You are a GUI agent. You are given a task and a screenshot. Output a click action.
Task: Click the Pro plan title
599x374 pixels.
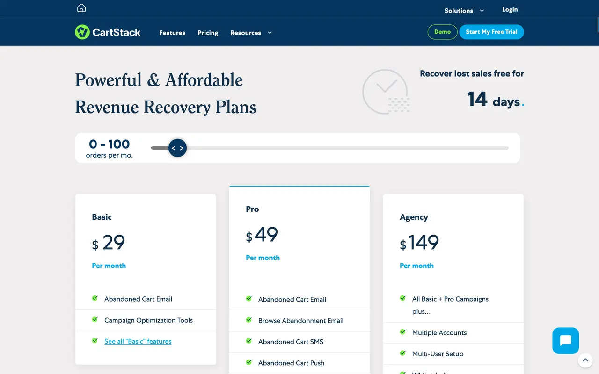[x=252, y=209]
